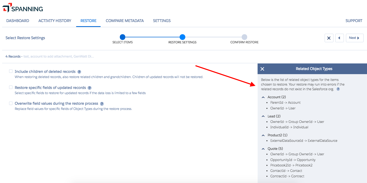Viewport: 367px width, 183px height.
Task: Open the Compare Metadata tab
Action: pyautogui.click(x=124, y=21)
